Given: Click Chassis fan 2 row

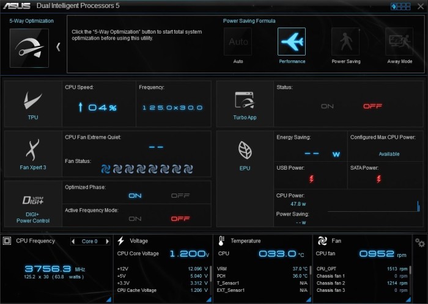Looking at the screenshot, I should point(362,283).
